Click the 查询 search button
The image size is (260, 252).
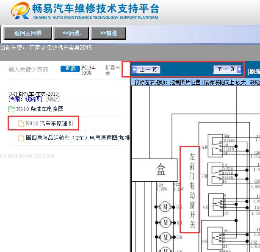70,69
